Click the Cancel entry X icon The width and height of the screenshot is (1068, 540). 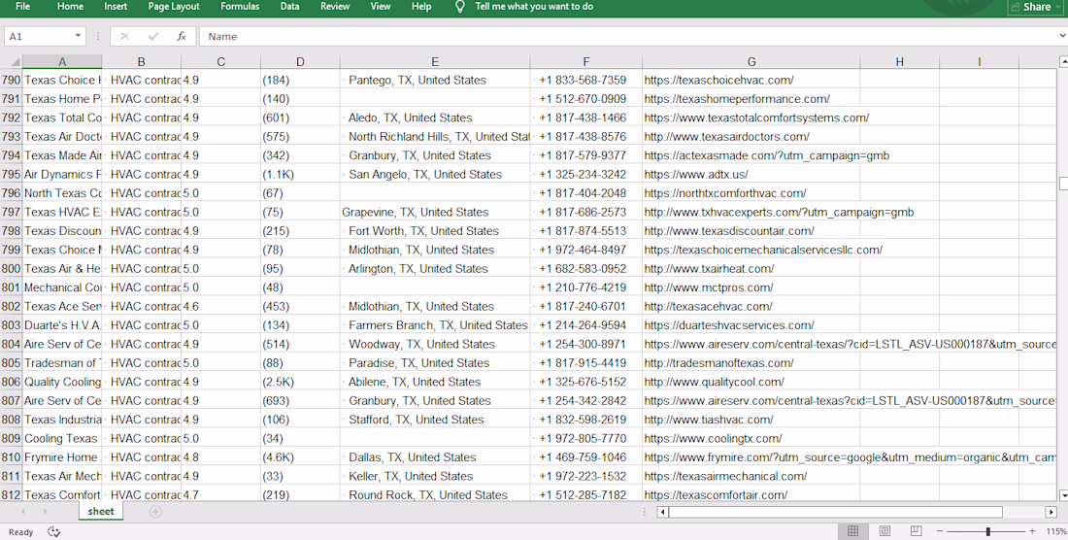coord(124,37)
